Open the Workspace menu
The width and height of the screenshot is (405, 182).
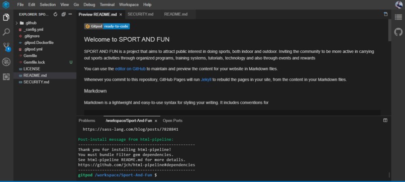[129, 5]
